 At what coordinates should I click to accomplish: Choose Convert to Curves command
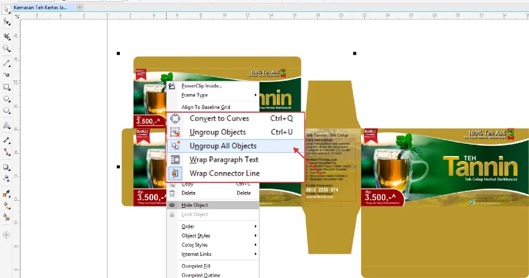[x=236, y=118]
